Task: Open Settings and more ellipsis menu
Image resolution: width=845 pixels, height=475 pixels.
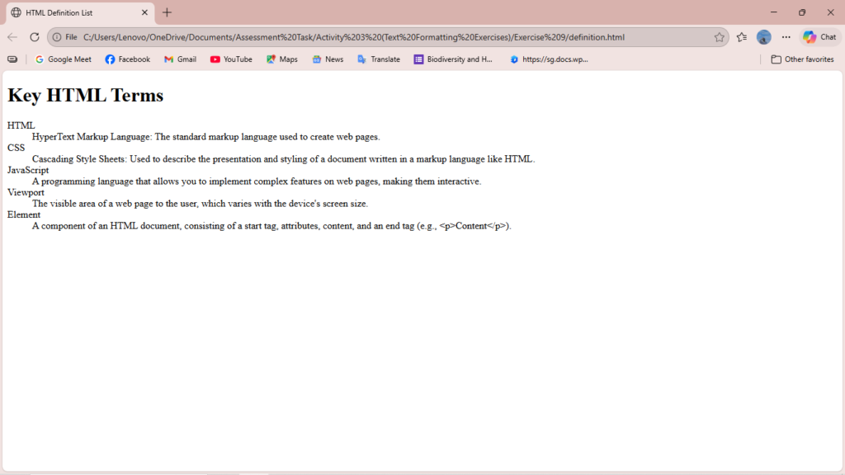Action: click(786, 37)
